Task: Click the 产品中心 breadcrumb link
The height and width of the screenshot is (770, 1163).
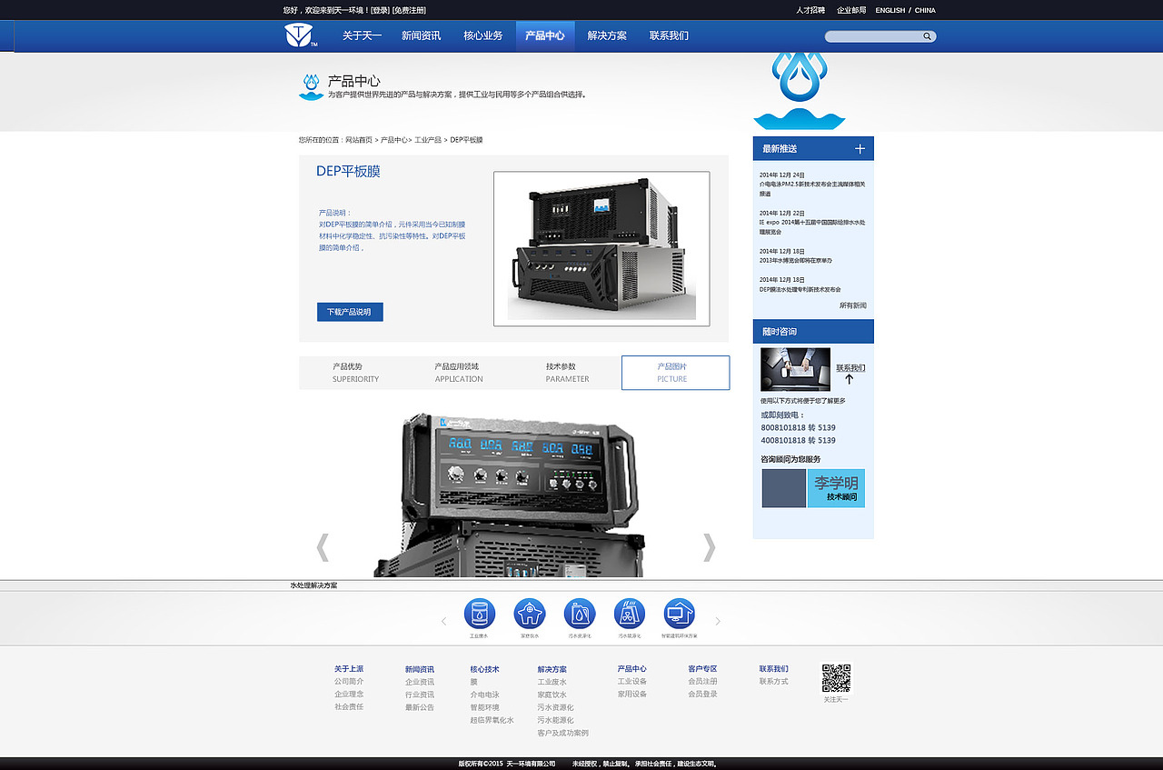Action: pos(393,140)
